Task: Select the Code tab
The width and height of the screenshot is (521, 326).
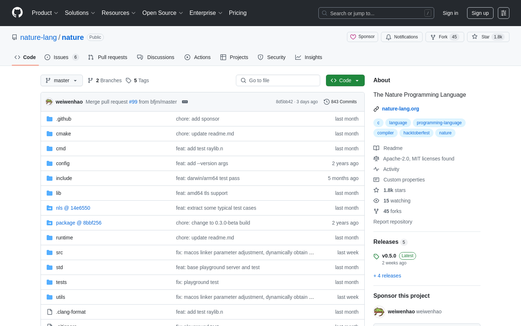Action: [x=25, y=57]
